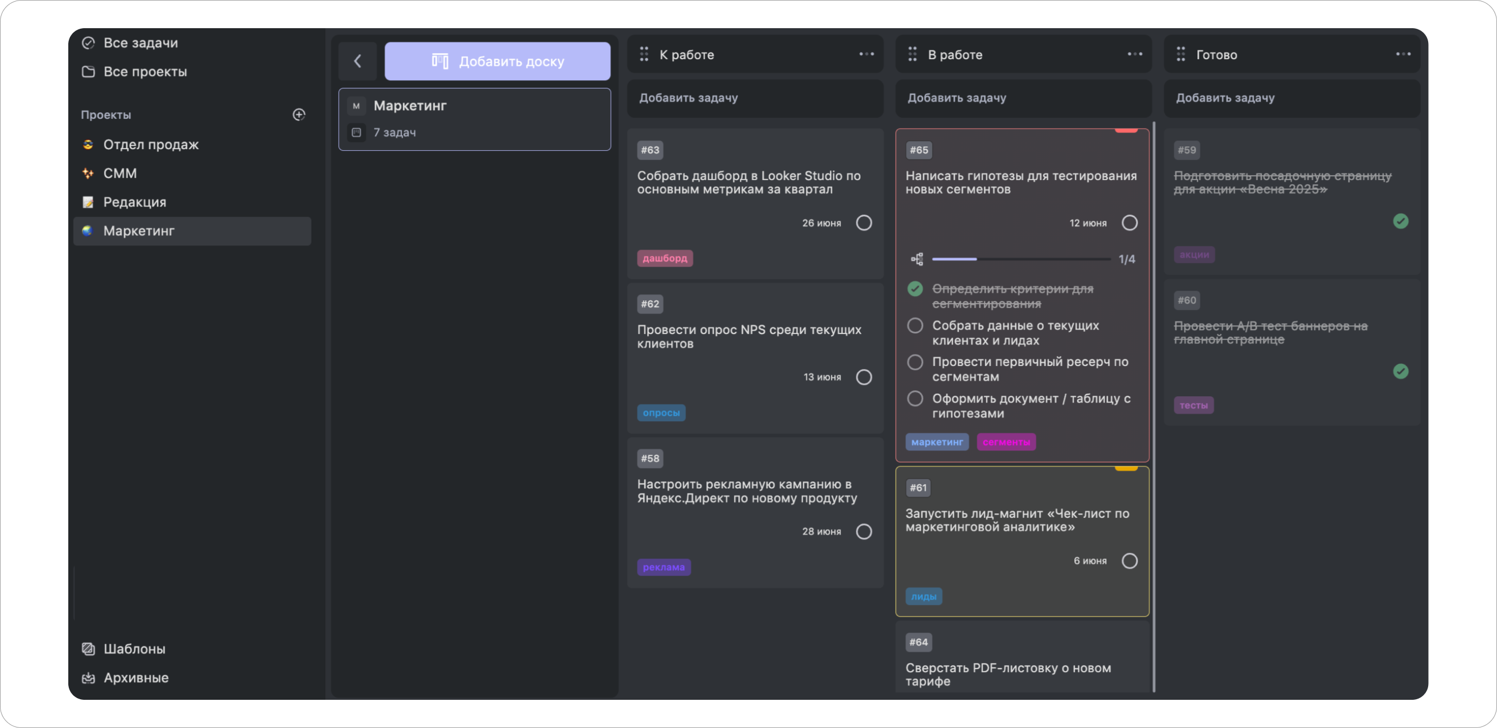Click the опросы tag on task #62
The image size is (1497, 728).
click(x=661, y=413)
